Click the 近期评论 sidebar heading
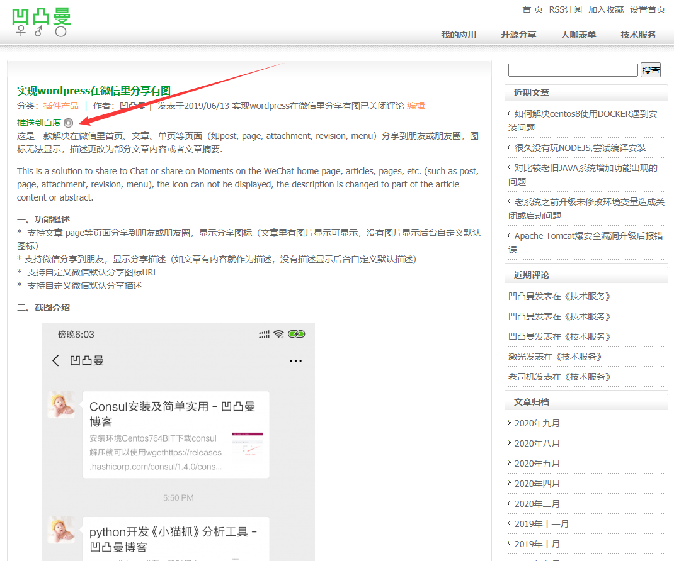The height and width of the screenshot is (561, 674). click(531, 275)
